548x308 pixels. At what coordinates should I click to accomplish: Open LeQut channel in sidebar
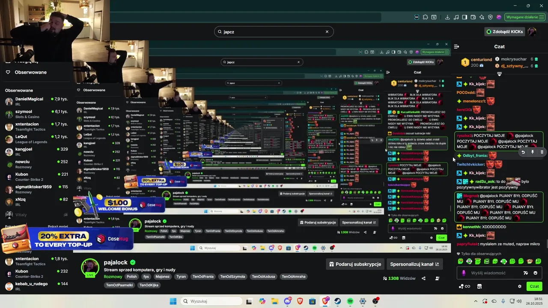tap(36, 139)
